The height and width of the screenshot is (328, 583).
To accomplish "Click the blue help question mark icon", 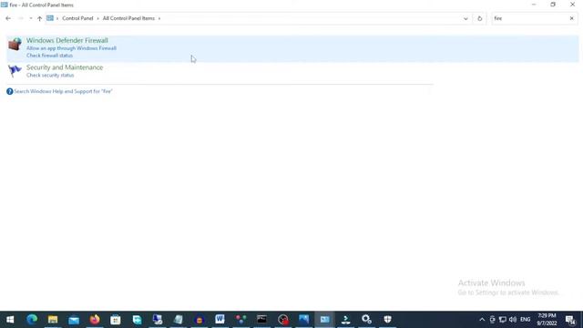I will click(10, 91).
